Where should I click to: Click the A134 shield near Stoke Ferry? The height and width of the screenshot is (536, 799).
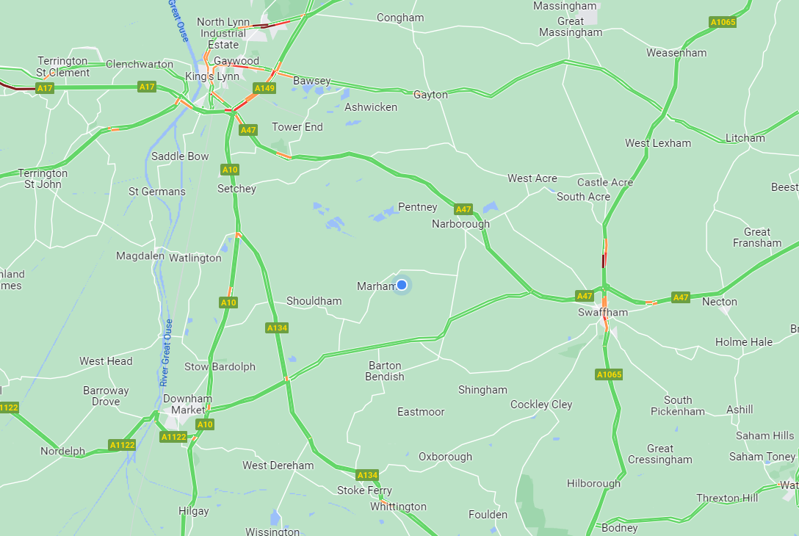[x=367, y=475]
